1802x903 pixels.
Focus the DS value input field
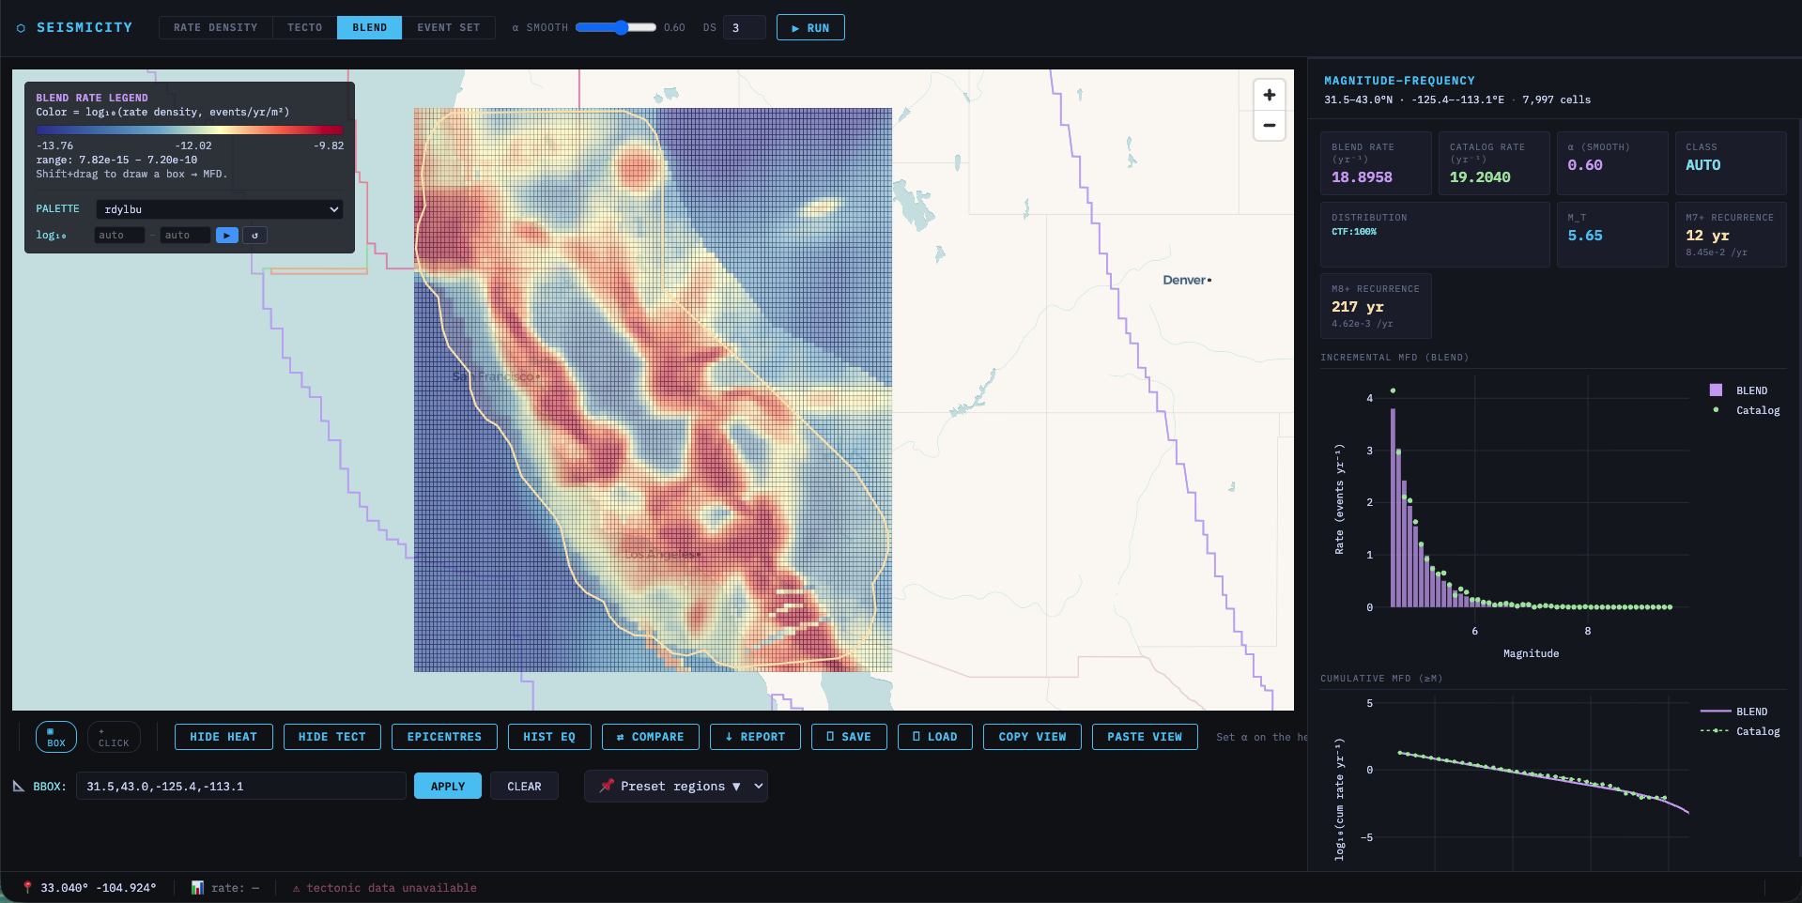coord(745,27)
